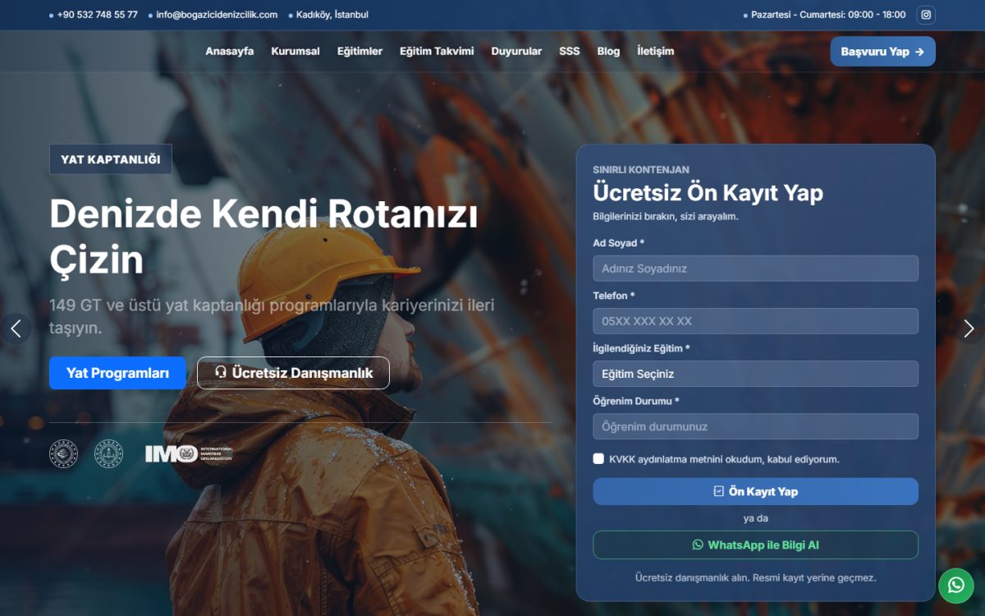Click the Kadıköy, İstanbul address text
Image resolution: width=985 pixels, height=616 pixels.
(x=332, y=15)
